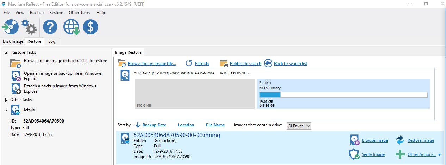Open the View menu
Viewport: 446px width, 165px height.
point(20,13)
